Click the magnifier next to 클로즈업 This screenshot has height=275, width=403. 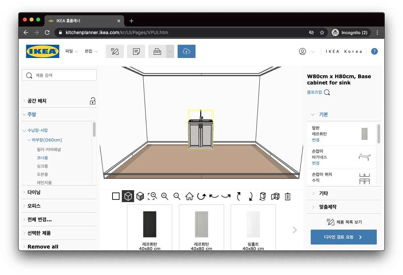pyautogui.click(x=327, y=92)
